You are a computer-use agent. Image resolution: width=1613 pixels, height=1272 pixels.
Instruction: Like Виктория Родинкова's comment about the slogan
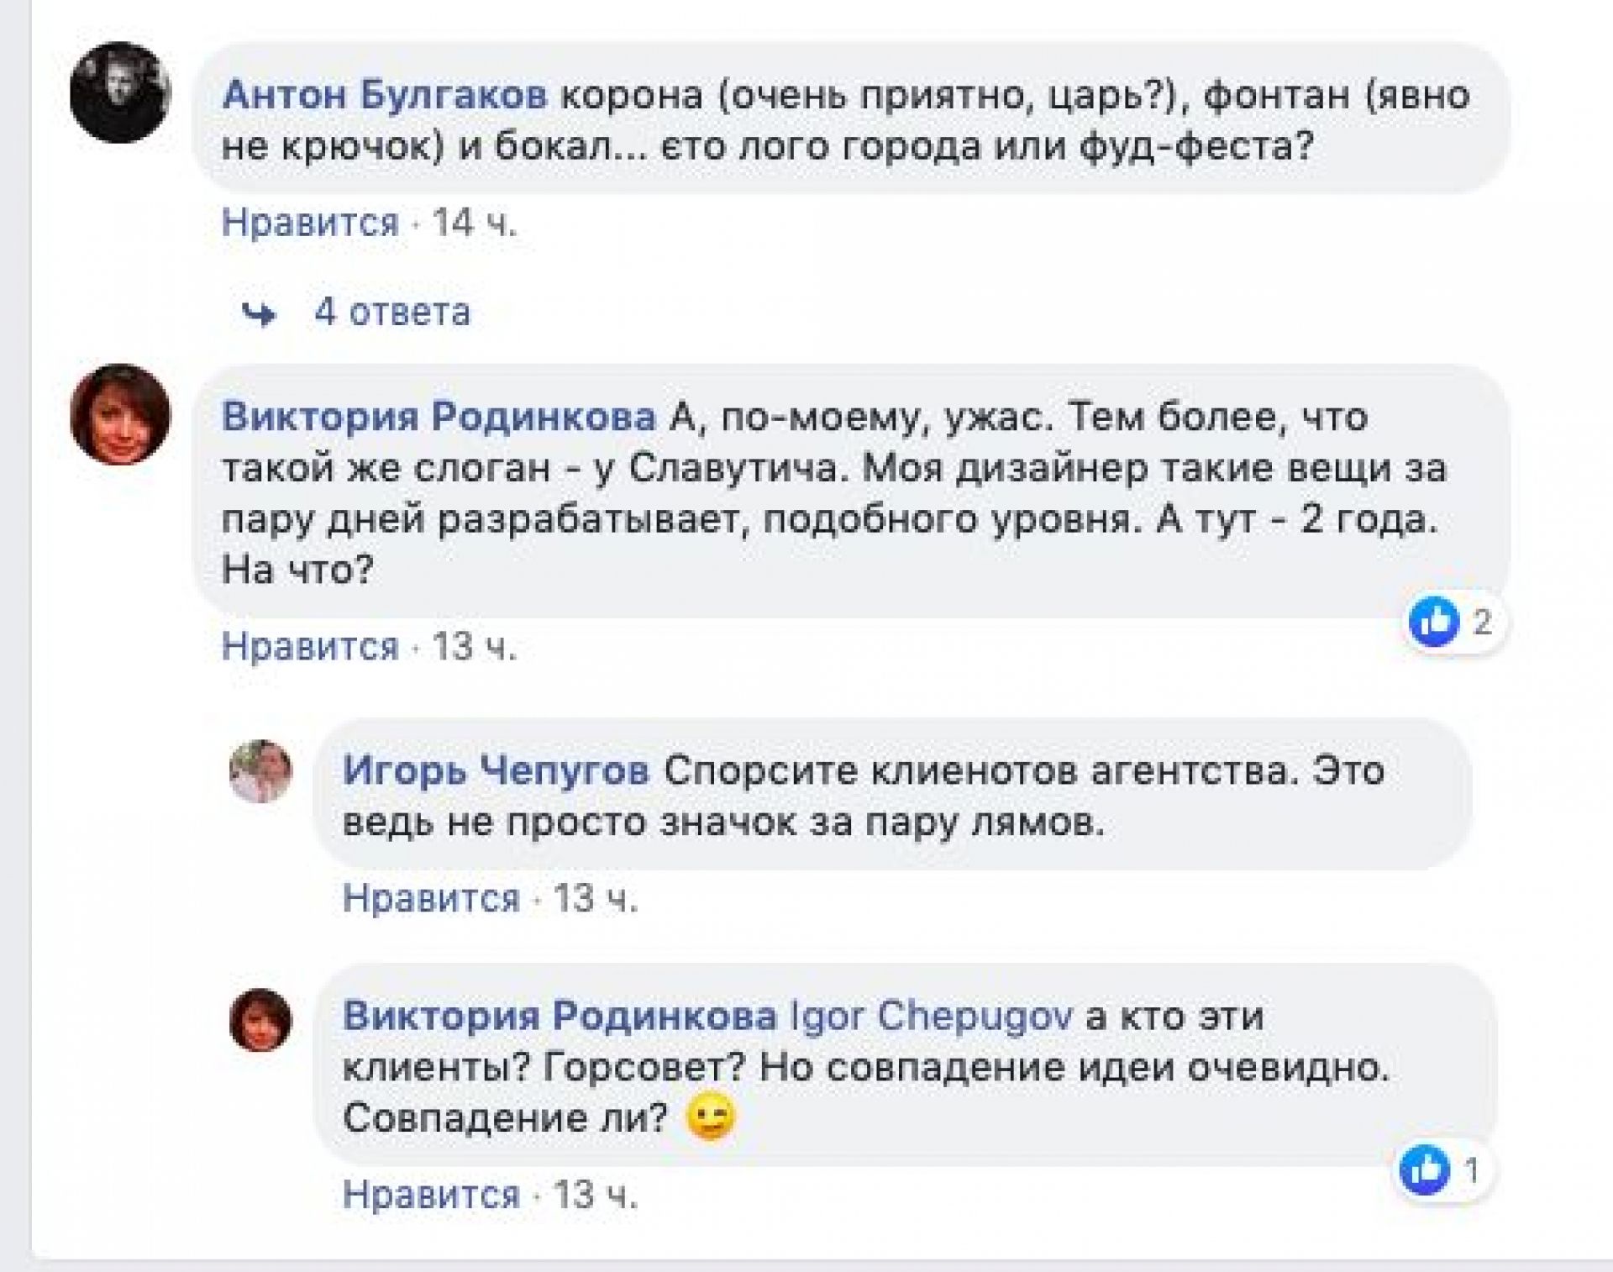pos(310,646)
